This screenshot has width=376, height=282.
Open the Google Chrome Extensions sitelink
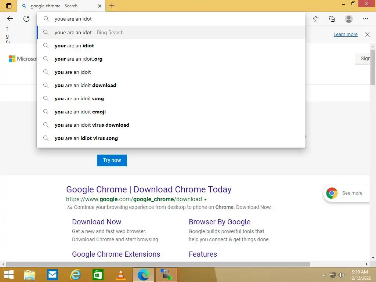(x=116, y=254)
